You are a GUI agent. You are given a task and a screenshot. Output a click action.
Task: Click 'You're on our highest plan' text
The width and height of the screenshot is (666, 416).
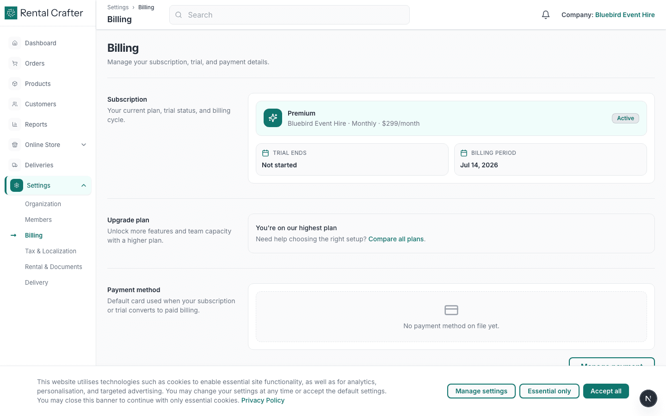click(x=296, y=228)
